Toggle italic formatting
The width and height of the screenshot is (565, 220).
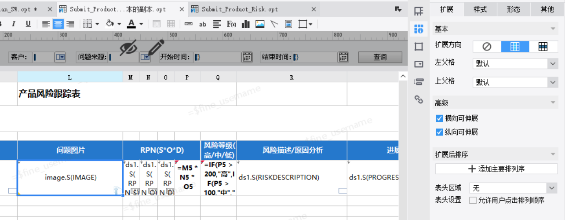click(14, 24)
